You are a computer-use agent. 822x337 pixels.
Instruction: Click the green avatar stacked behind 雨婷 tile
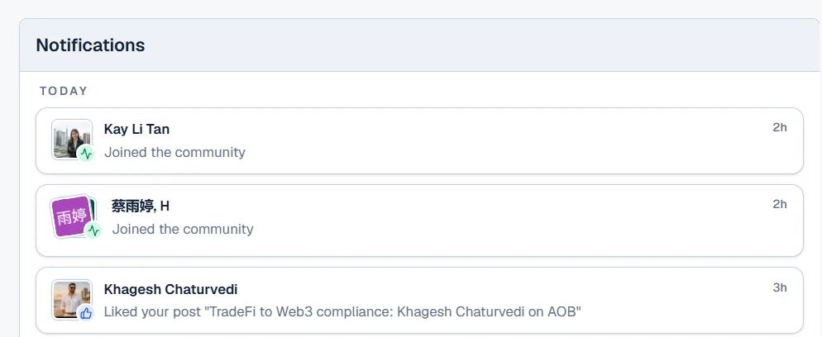point(93,209)
